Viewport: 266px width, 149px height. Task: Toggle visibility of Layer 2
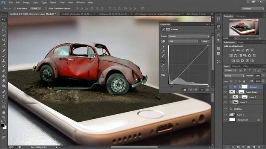click(225, 102)
